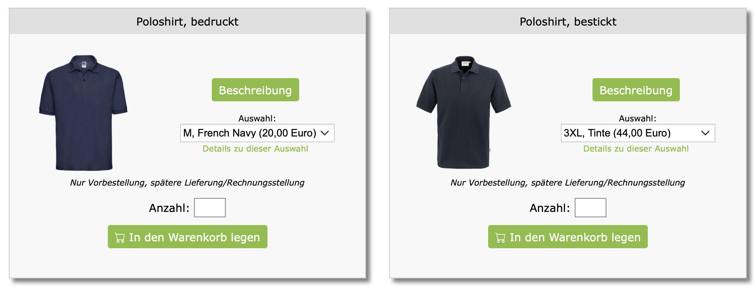Click the 'Auswahl:' label above French Navy dropdown
The image size is (756, 290).
pos(257,118)
